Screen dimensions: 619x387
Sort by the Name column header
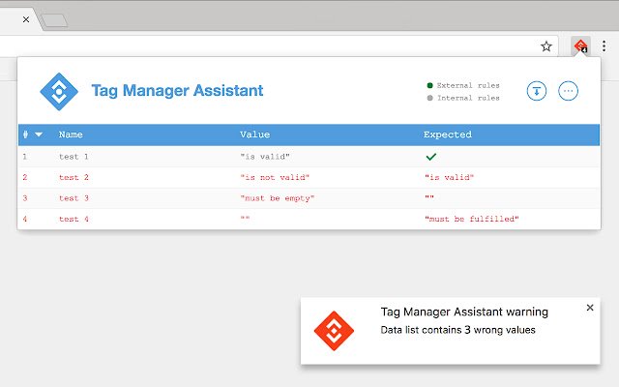(x=71, y=134)
